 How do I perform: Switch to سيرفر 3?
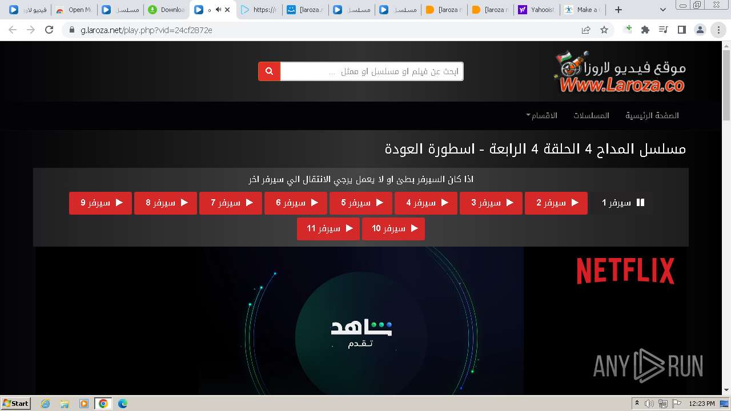[491, 203]
